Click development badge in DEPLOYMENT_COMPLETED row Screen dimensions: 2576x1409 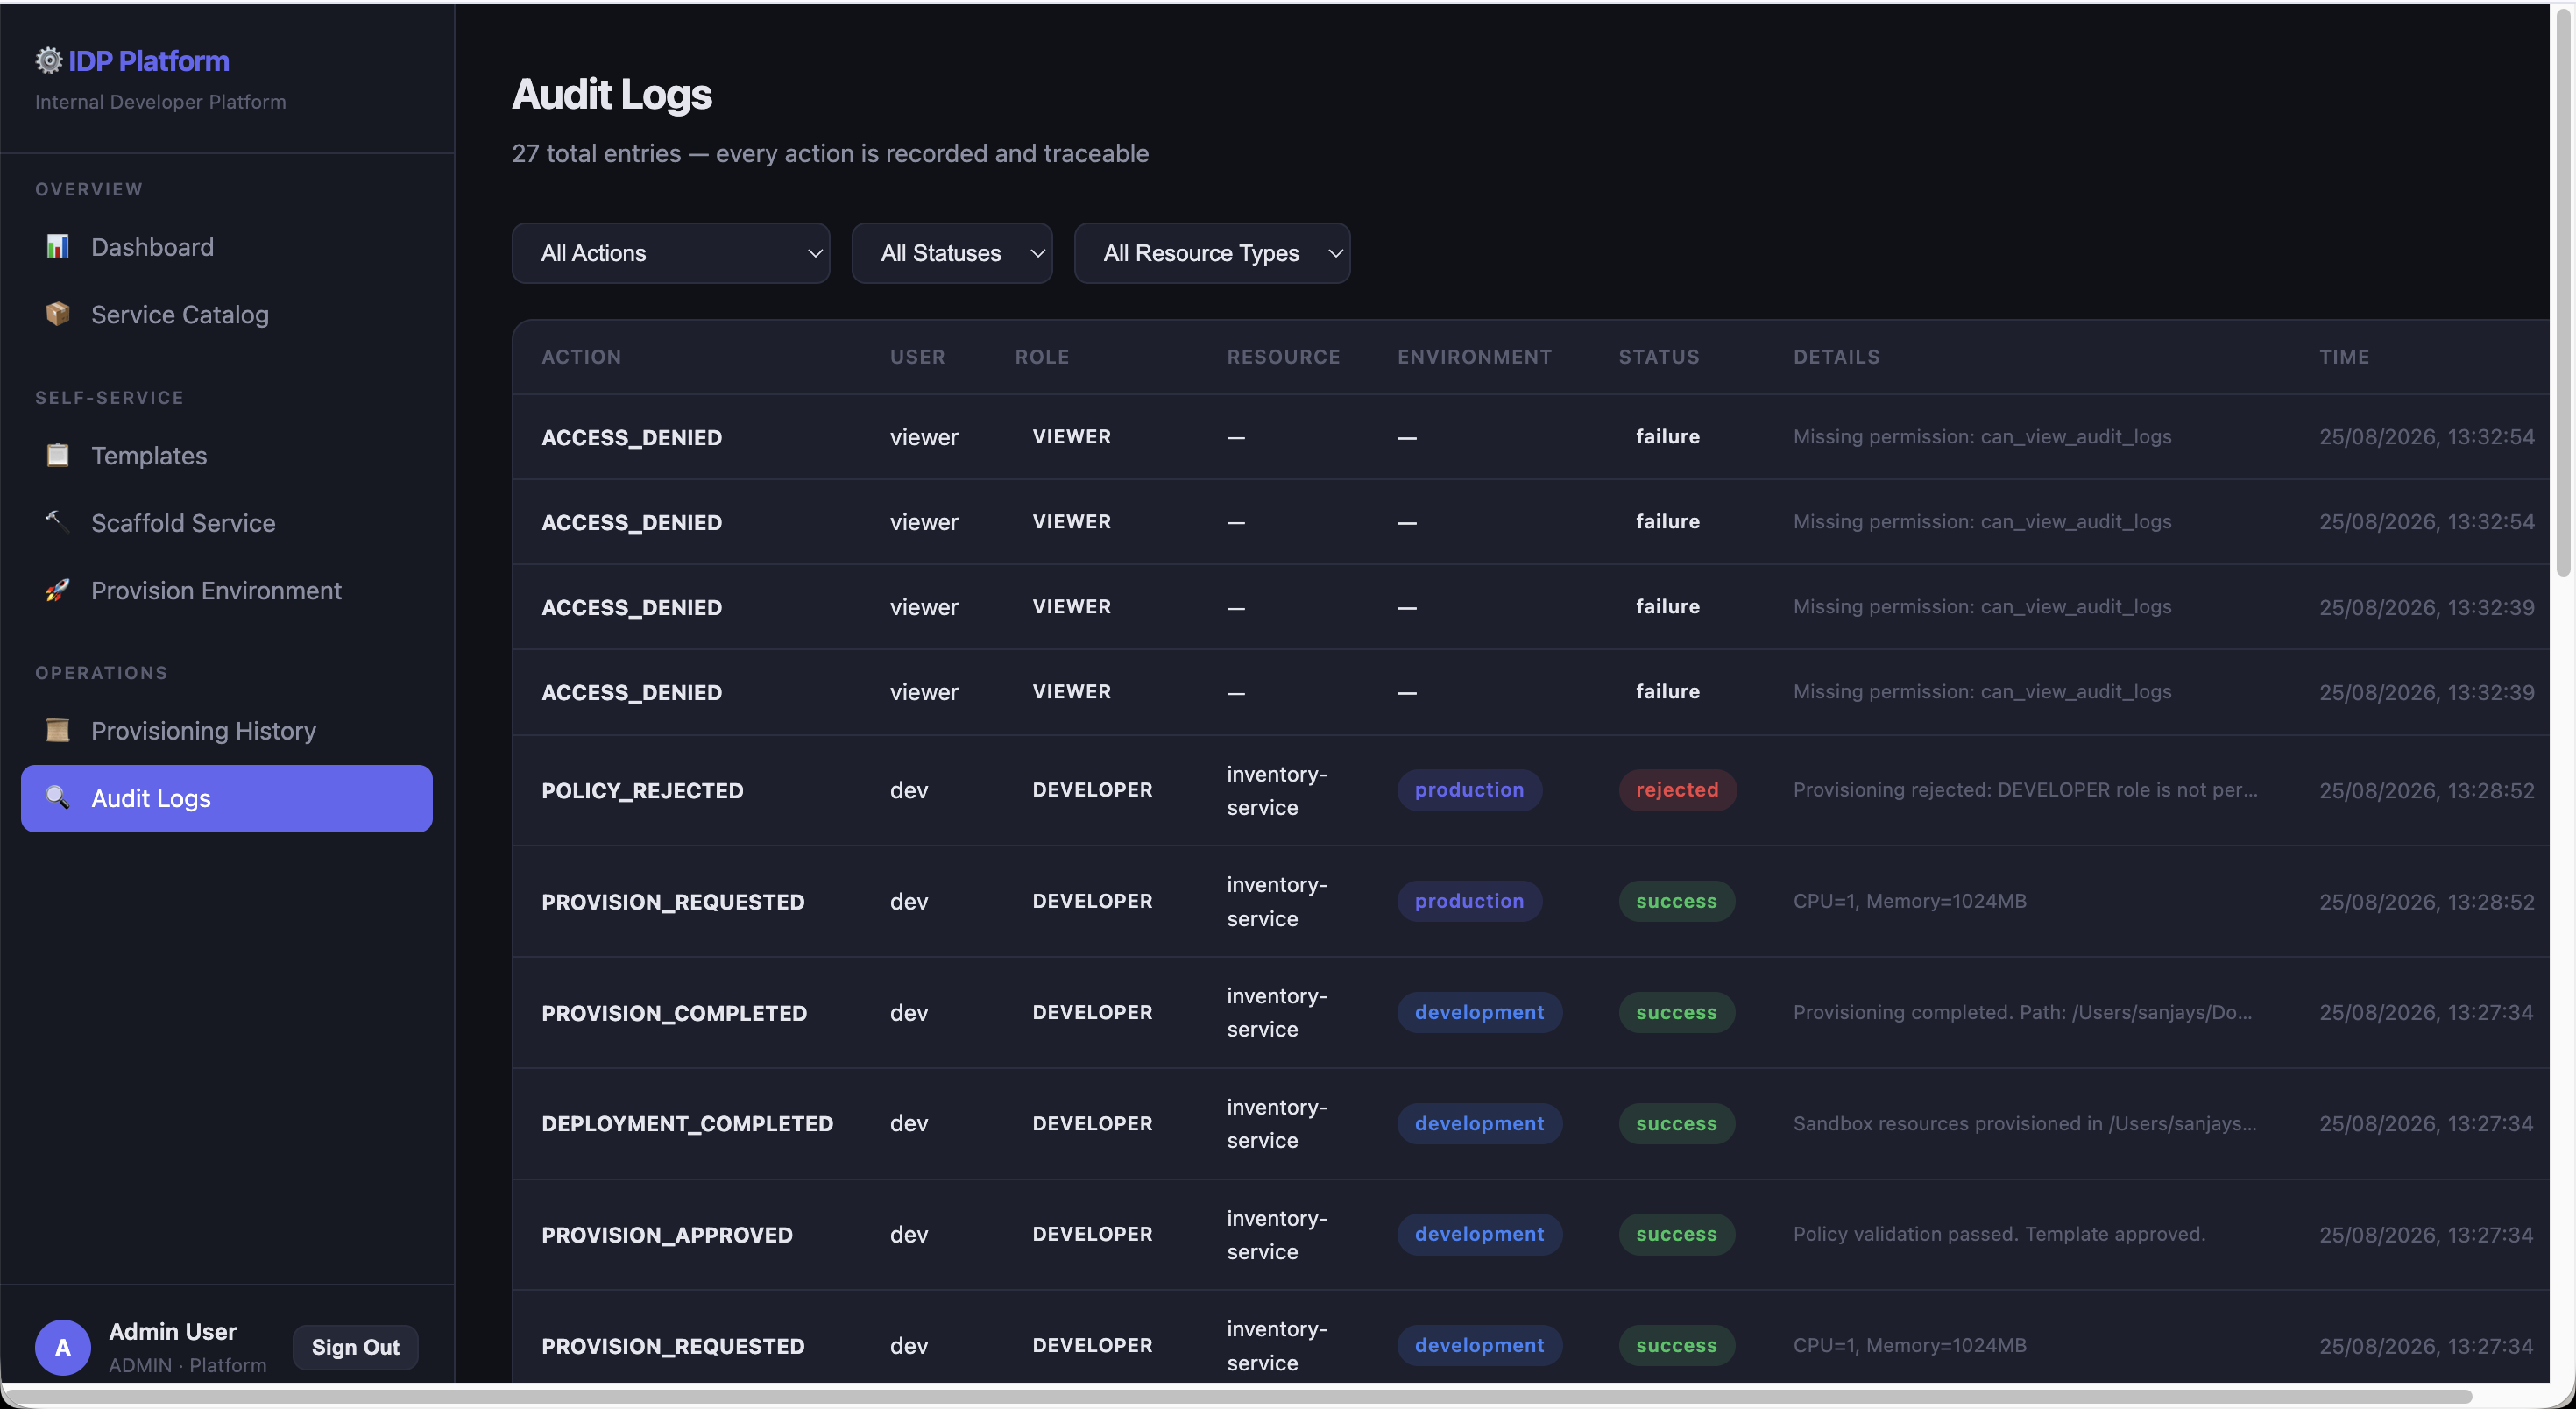(1479, 1123)
